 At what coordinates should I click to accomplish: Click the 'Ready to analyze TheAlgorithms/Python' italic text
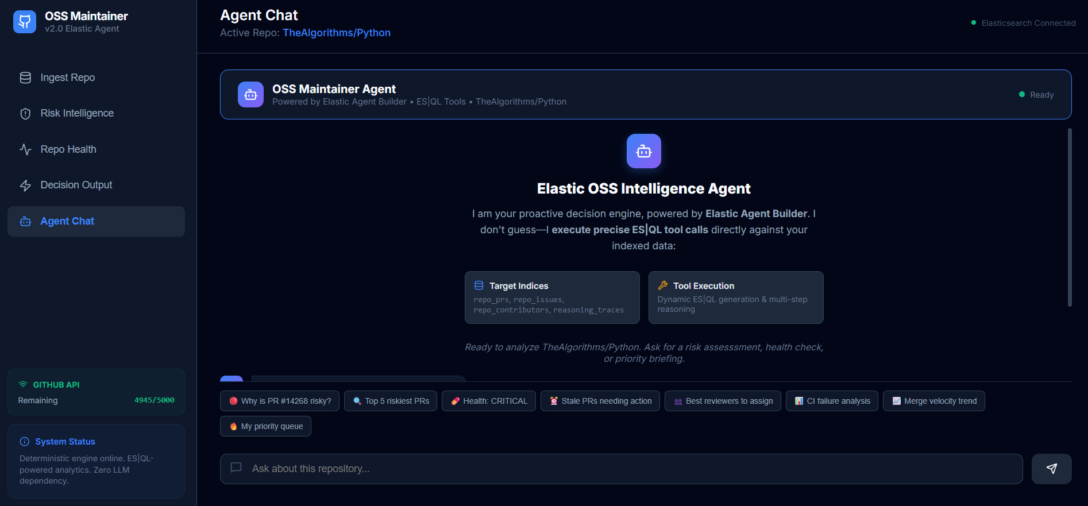644,353
